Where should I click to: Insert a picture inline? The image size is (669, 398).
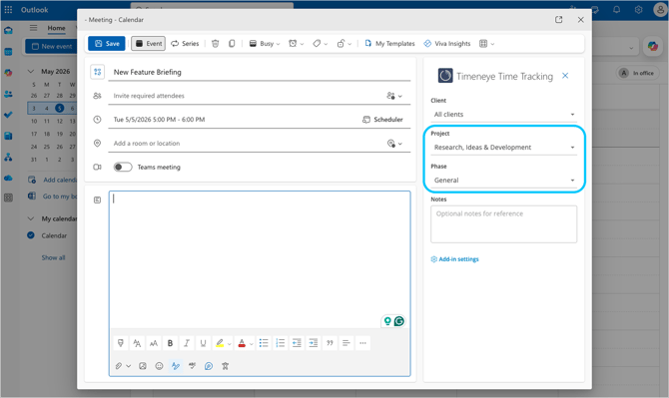(143, 366)
